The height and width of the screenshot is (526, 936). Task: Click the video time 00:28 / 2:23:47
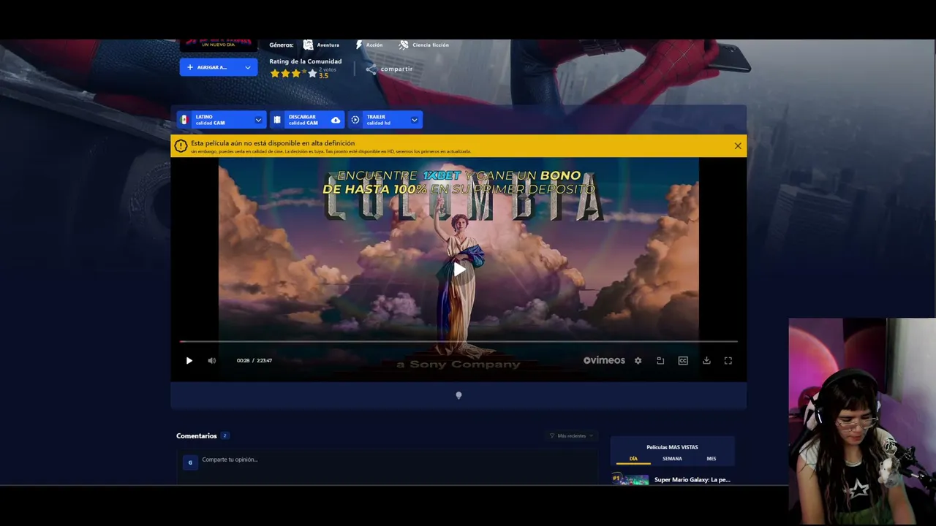click(254, 360)
